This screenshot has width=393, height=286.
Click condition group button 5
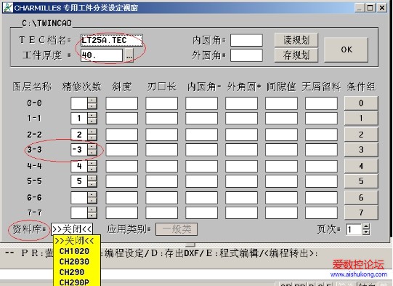361,181
